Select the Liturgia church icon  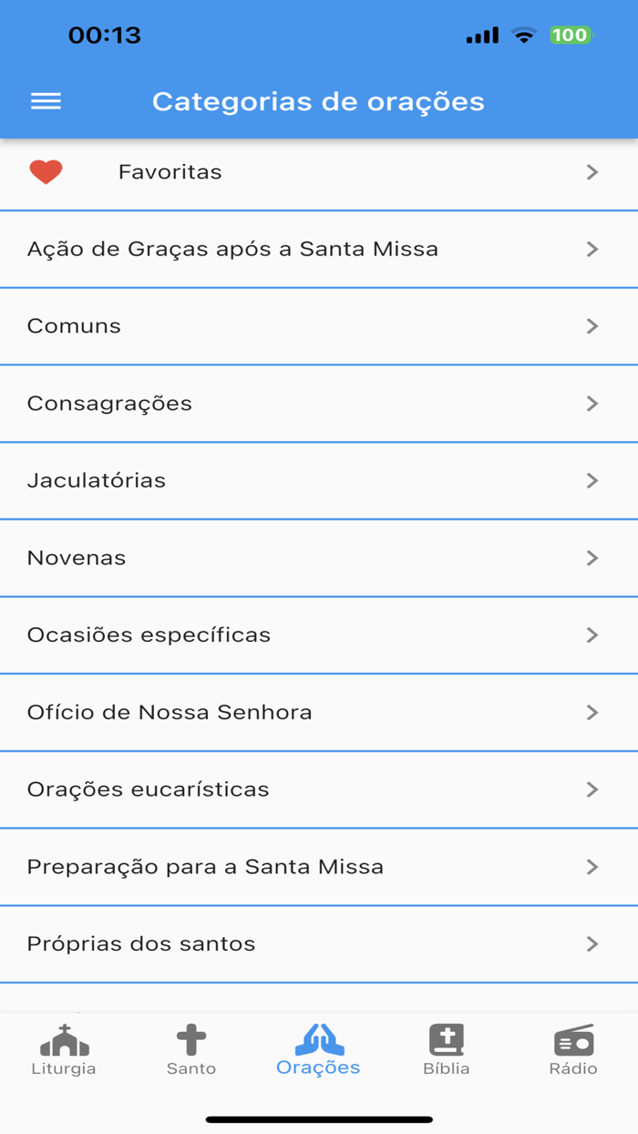click(x=63, y=1039)
